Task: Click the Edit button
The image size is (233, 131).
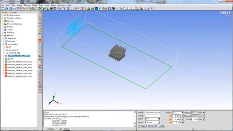Action: tap(161, 126)
